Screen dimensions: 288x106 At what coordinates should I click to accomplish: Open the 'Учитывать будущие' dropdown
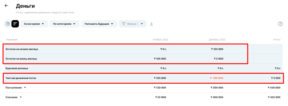(99, 24)
